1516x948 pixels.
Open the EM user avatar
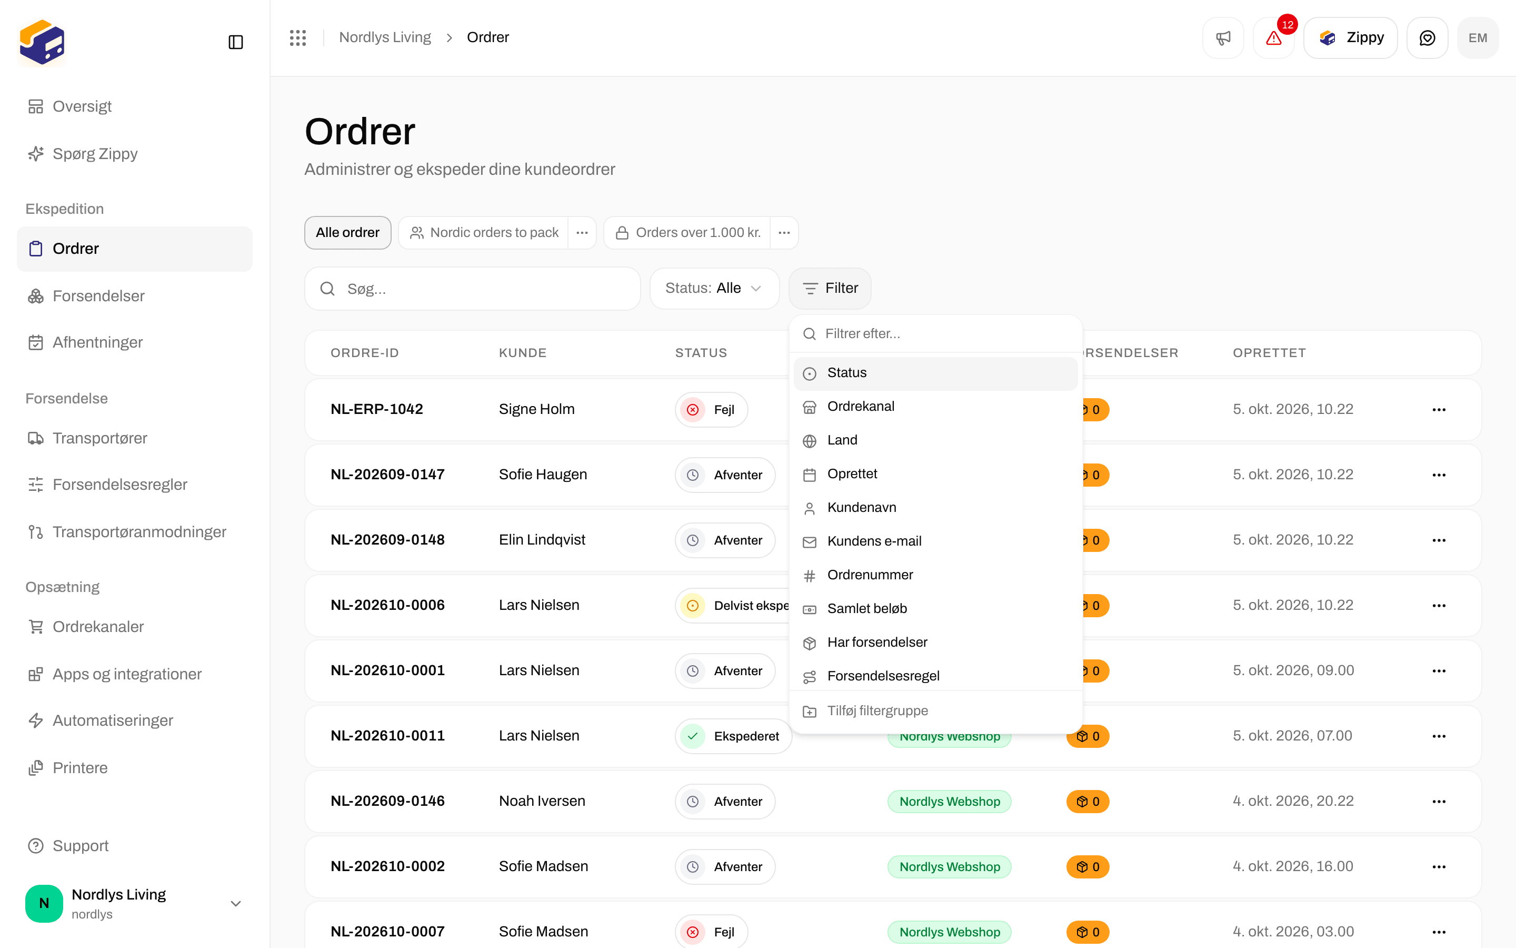pyautogui.click(x=1477, y=37)
